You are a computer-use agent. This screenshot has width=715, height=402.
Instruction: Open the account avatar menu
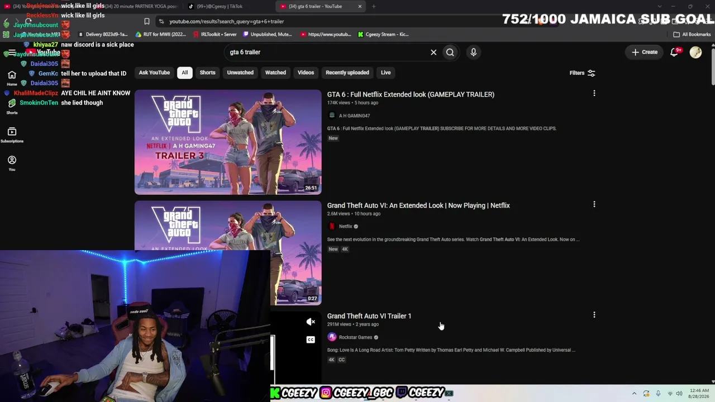(695, 52)
